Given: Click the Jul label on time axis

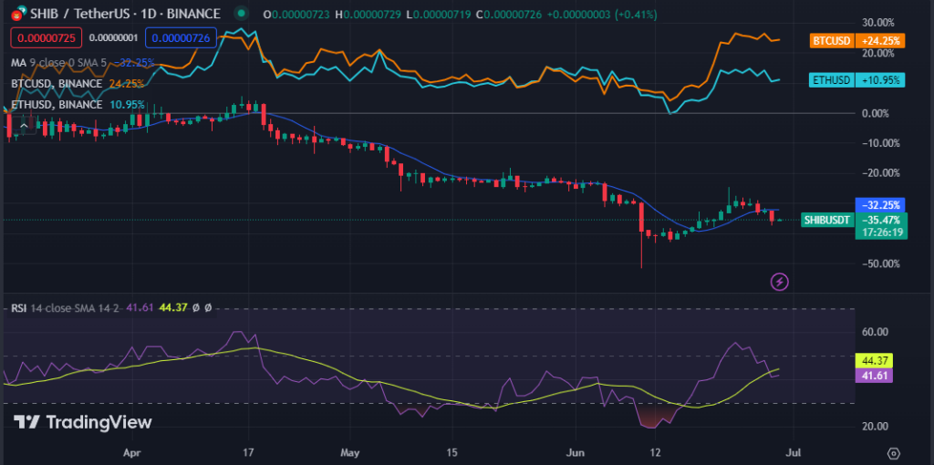Looking at the screenshot, I should pyautogui.click(x=793, y=453).
